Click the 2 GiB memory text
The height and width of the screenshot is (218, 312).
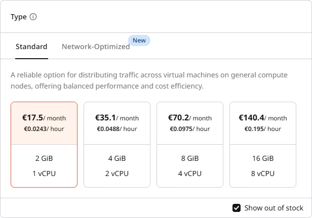click(44, 158)
